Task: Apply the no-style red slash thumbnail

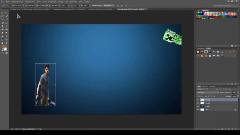Action: tap(198, 52)
